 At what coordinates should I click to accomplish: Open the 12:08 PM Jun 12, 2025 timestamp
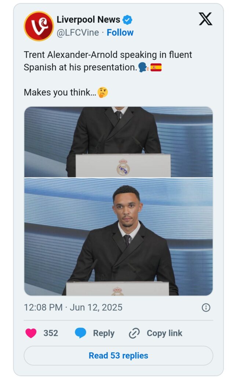tap(73, 307)
